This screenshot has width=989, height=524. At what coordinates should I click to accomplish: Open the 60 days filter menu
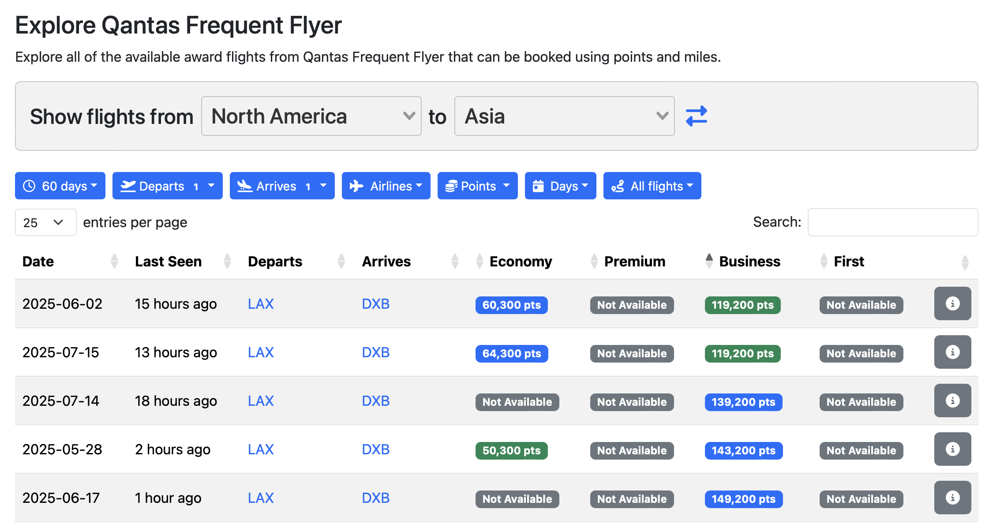coord(60,186)
